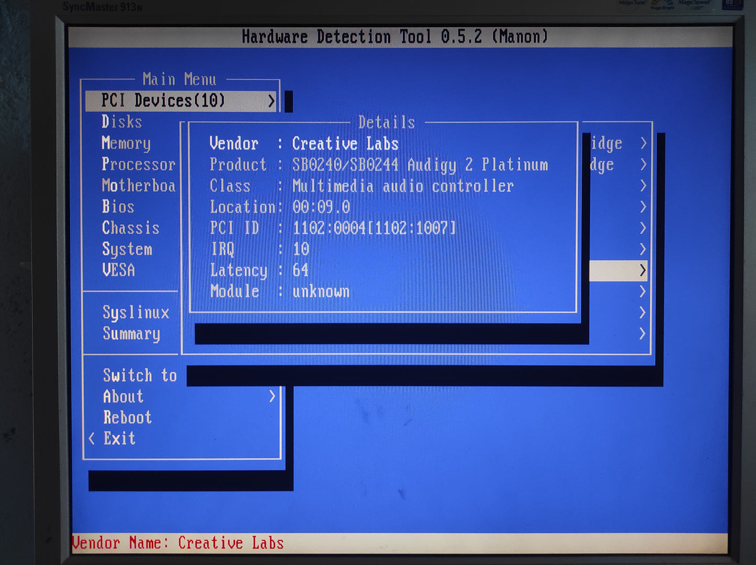The height and width of the screenshot is (565, 756).
Task: Expand the arrow beside PCI Devices(10)
Action: 271,101
